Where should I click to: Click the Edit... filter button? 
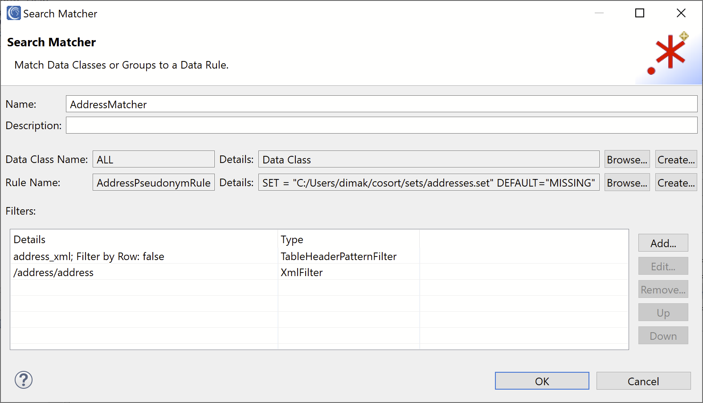663,266
